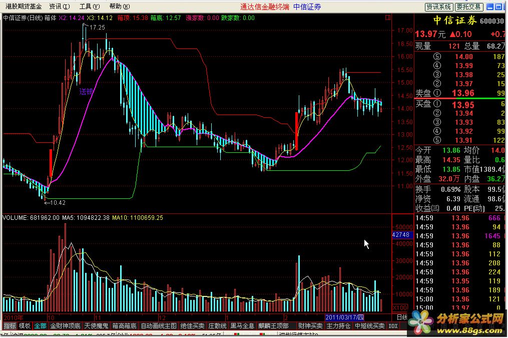Click the 2010年 time axis label
The height and width of the screenshot is (338, 508).
pyautogui.click(x=14, y=317)
